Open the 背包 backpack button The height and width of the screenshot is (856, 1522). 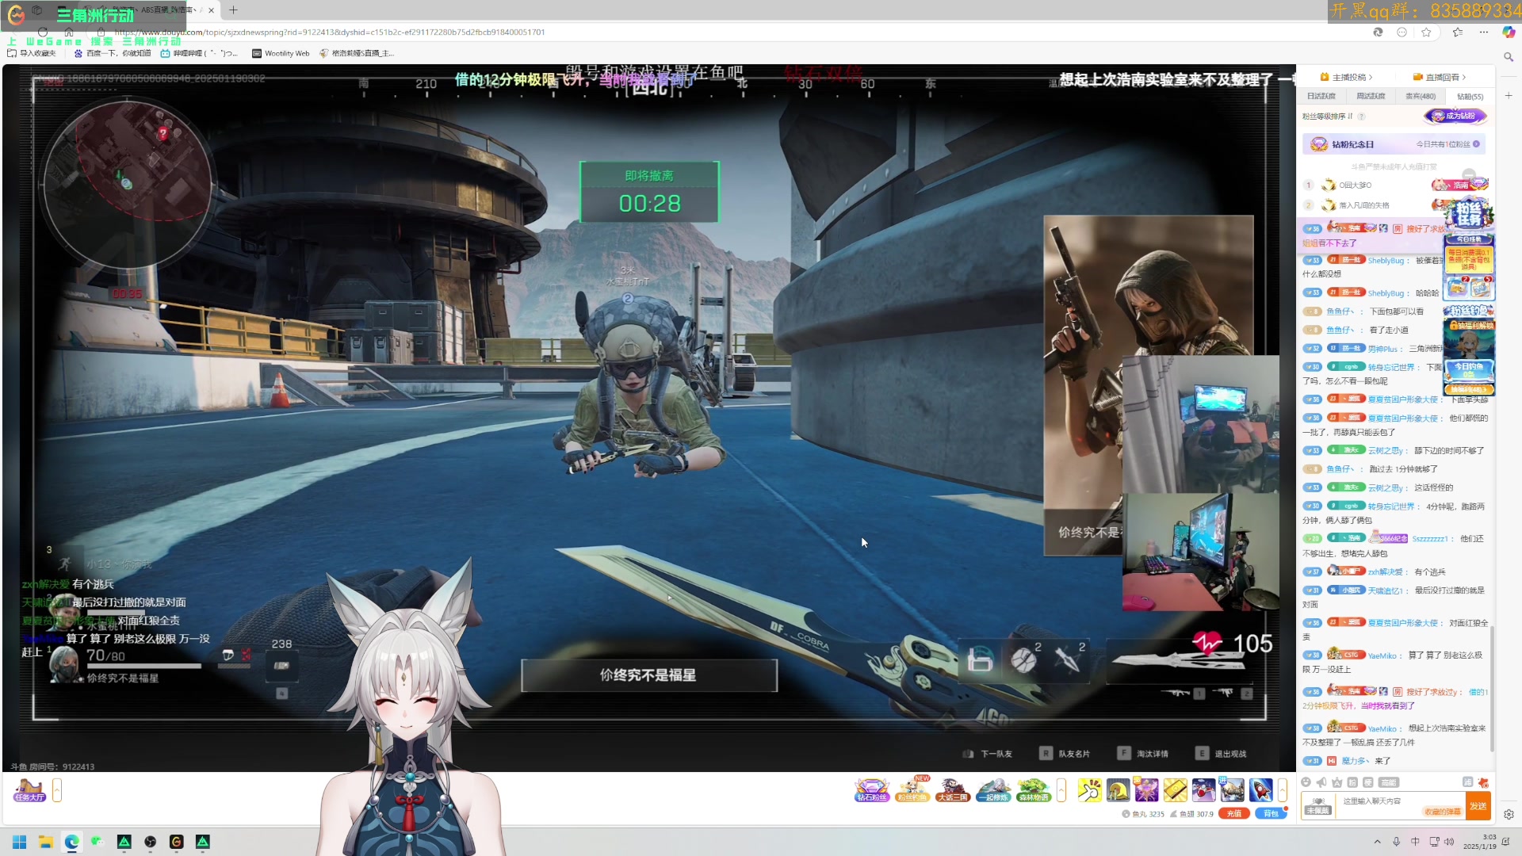point(1271,814)
